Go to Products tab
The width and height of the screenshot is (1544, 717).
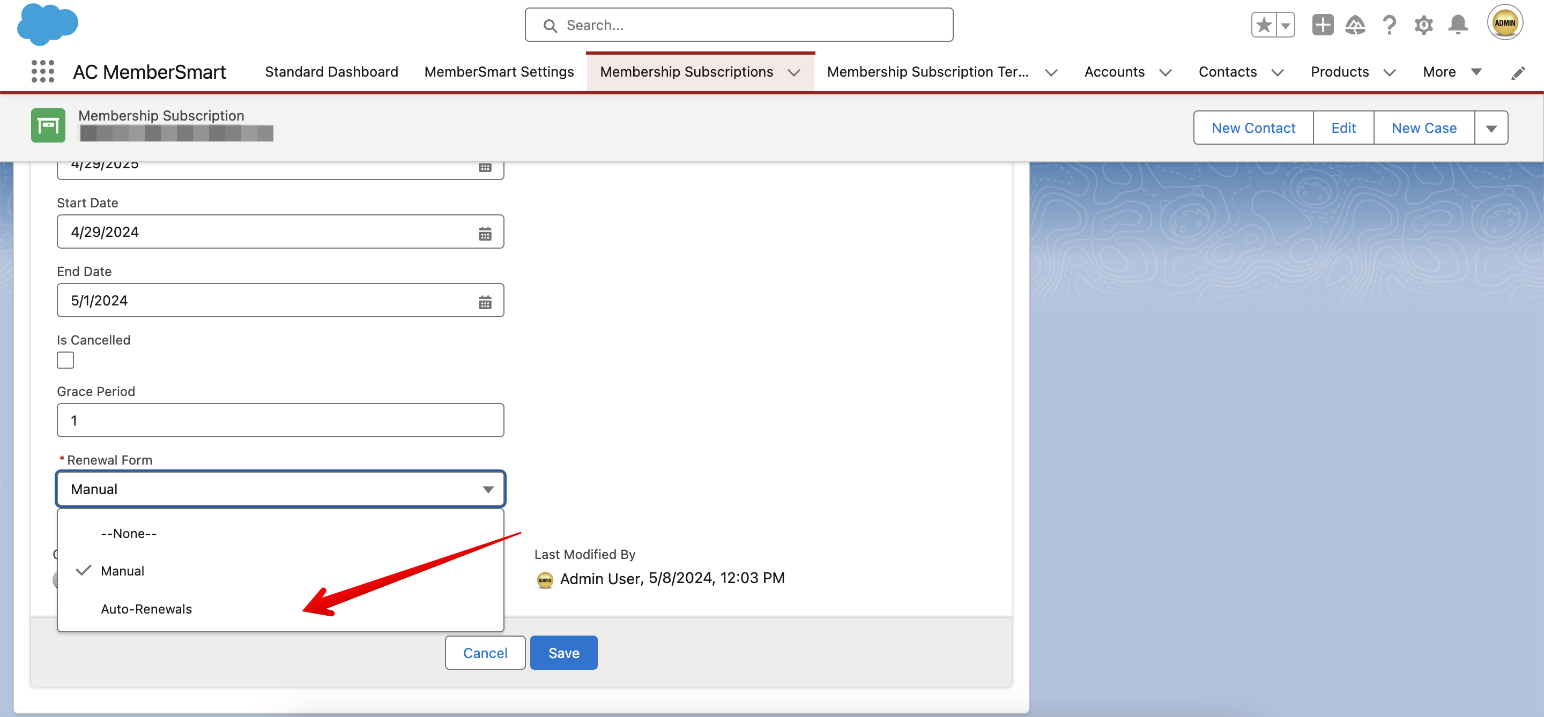pyautogui.click(x=1340, y=72)
